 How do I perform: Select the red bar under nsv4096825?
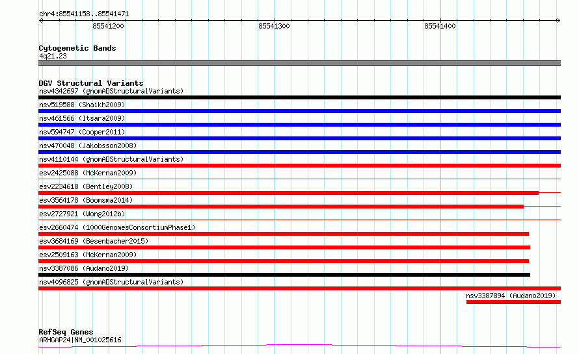[x=299, y=288]
